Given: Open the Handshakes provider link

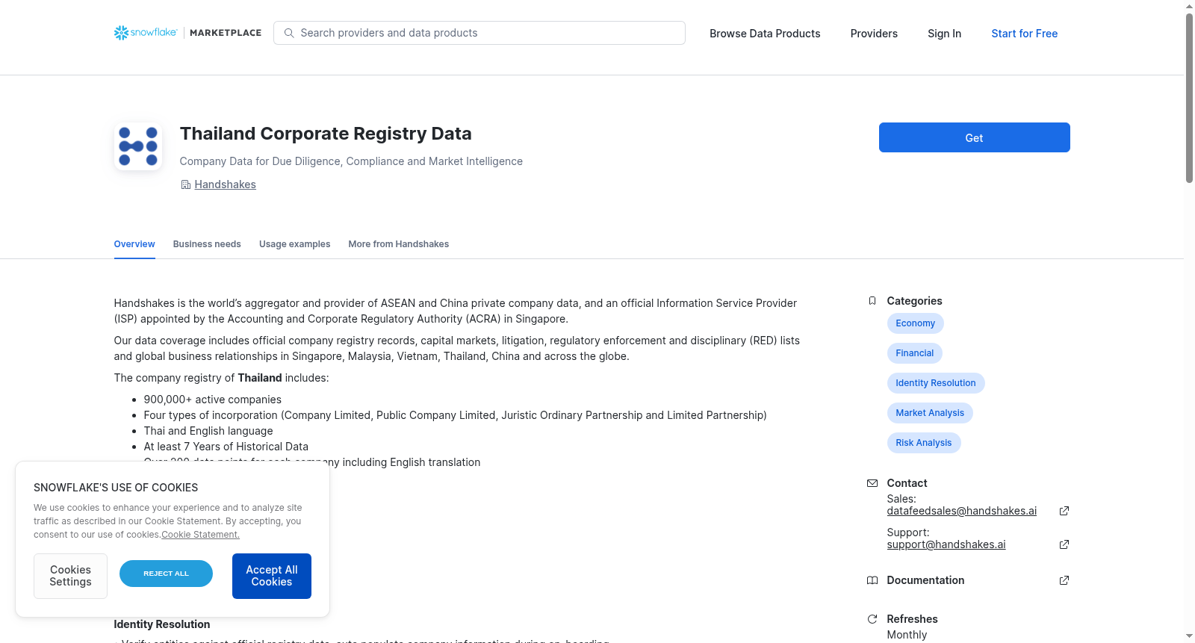Looking at the screenshot, I should click(x=225, y=184).
